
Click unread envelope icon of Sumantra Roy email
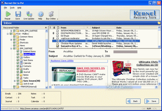point(57,46)
